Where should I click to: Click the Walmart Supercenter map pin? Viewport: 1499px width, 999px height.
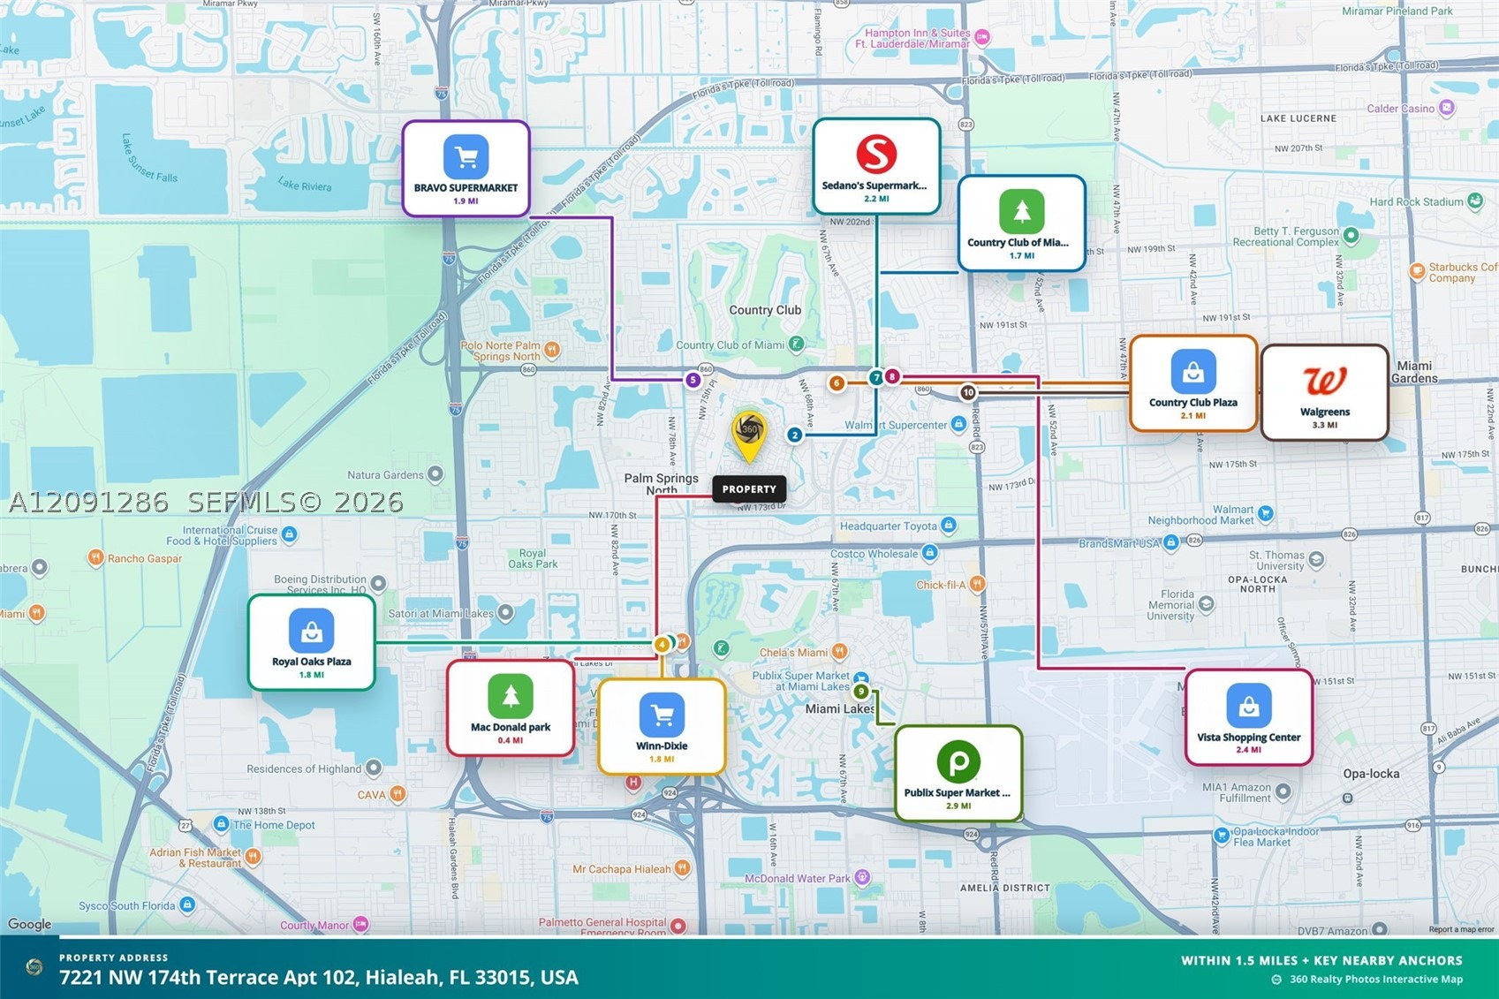pos(958,425)
